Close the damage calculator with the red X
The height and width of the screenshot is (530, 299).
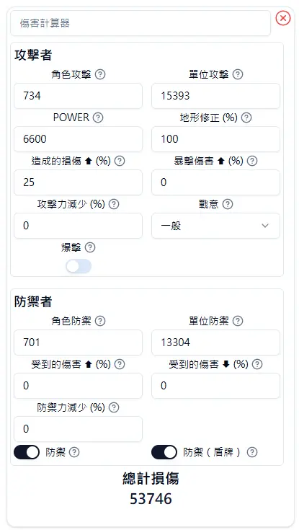pos(283,18)
